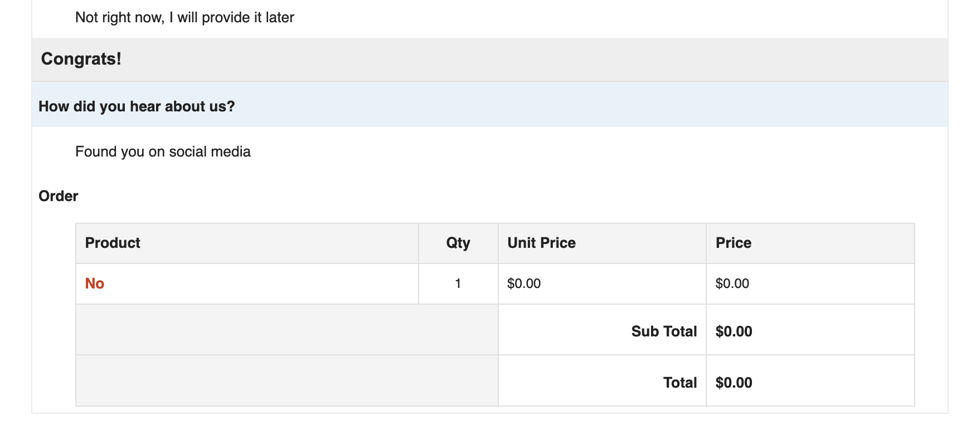Click the 'Unit Price' column header

pyautogui.click(x=602, y=243)
